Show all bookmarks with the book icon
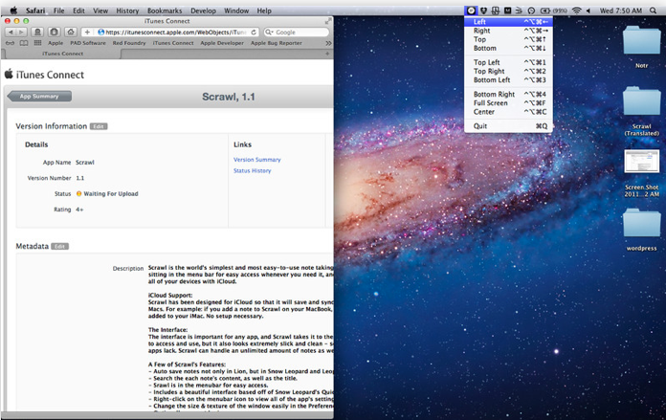The width and height of the screenshot is (666, 420). pos(24,43)
